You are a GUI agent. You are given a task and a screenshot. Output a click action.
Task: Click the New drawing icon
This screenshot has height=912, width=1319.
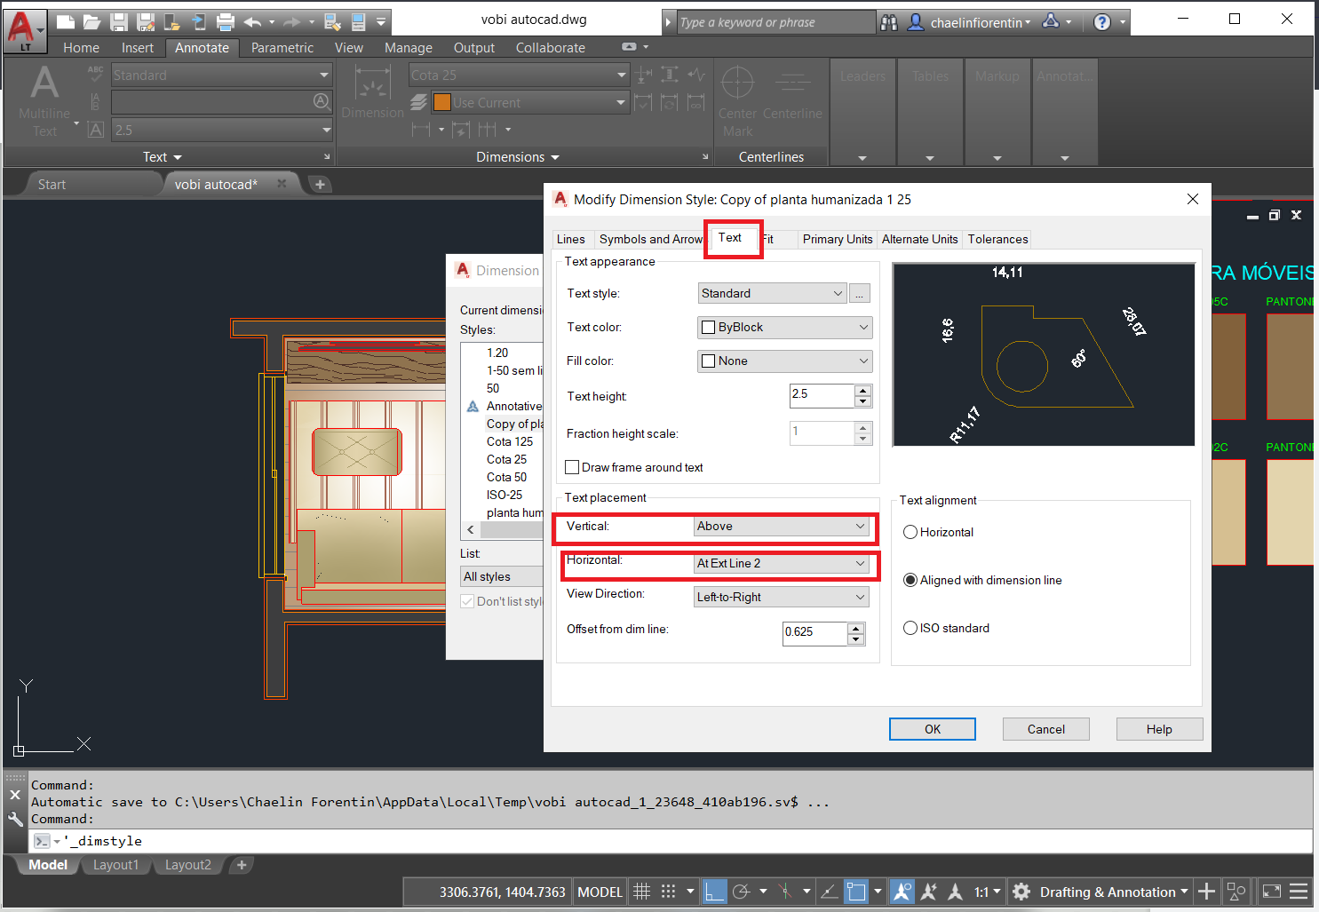tap(65, 22)
